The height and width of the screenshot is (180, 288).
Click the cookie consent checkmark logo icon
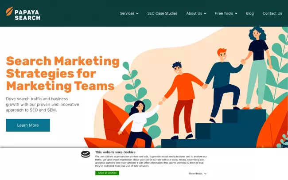[86, 154]
